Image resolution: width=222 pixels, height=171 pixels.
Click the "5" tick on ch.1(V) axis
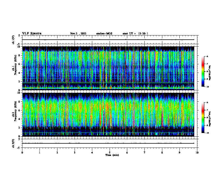point(19,36)
